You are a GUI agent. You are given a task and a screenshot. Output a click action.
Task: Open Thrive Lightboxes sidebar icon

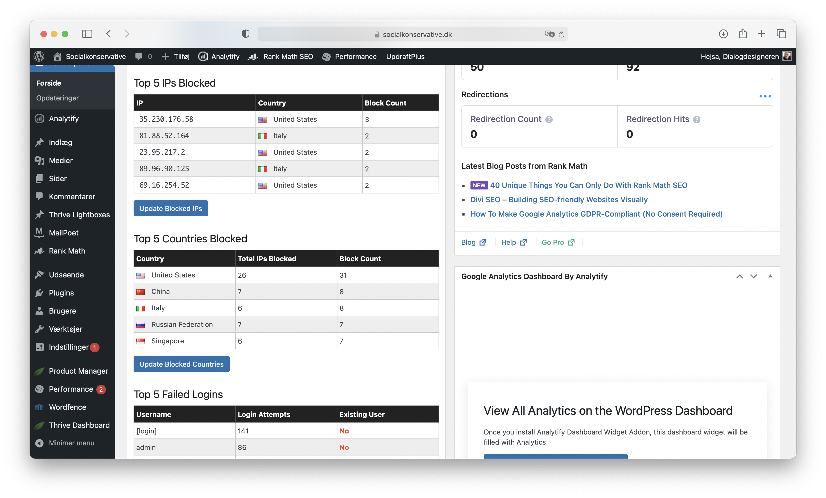point(39,214)
